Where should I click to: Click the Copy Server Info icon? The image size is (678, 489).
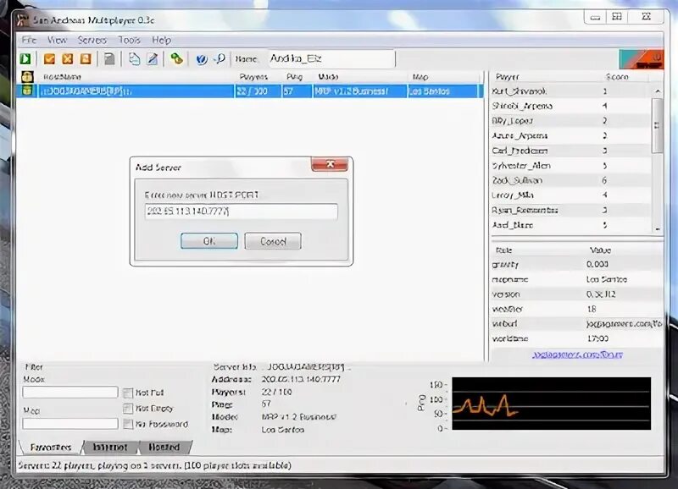pos(135,58)
